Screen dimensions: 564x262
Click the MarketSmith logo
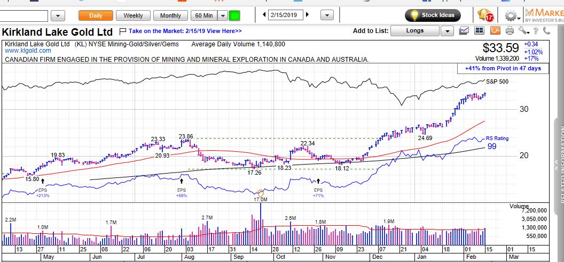(x=544, y=15)
